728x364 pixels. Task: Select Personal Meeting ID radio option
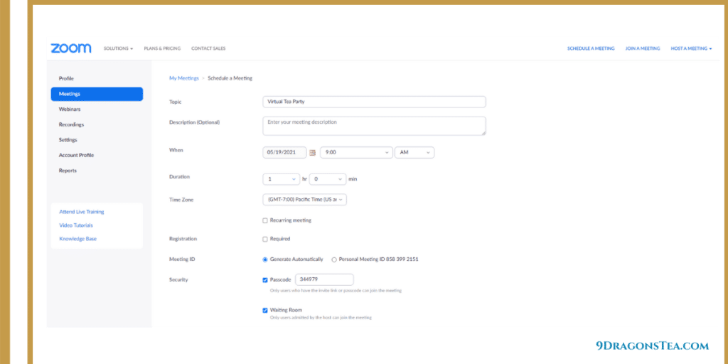[334, 259]
